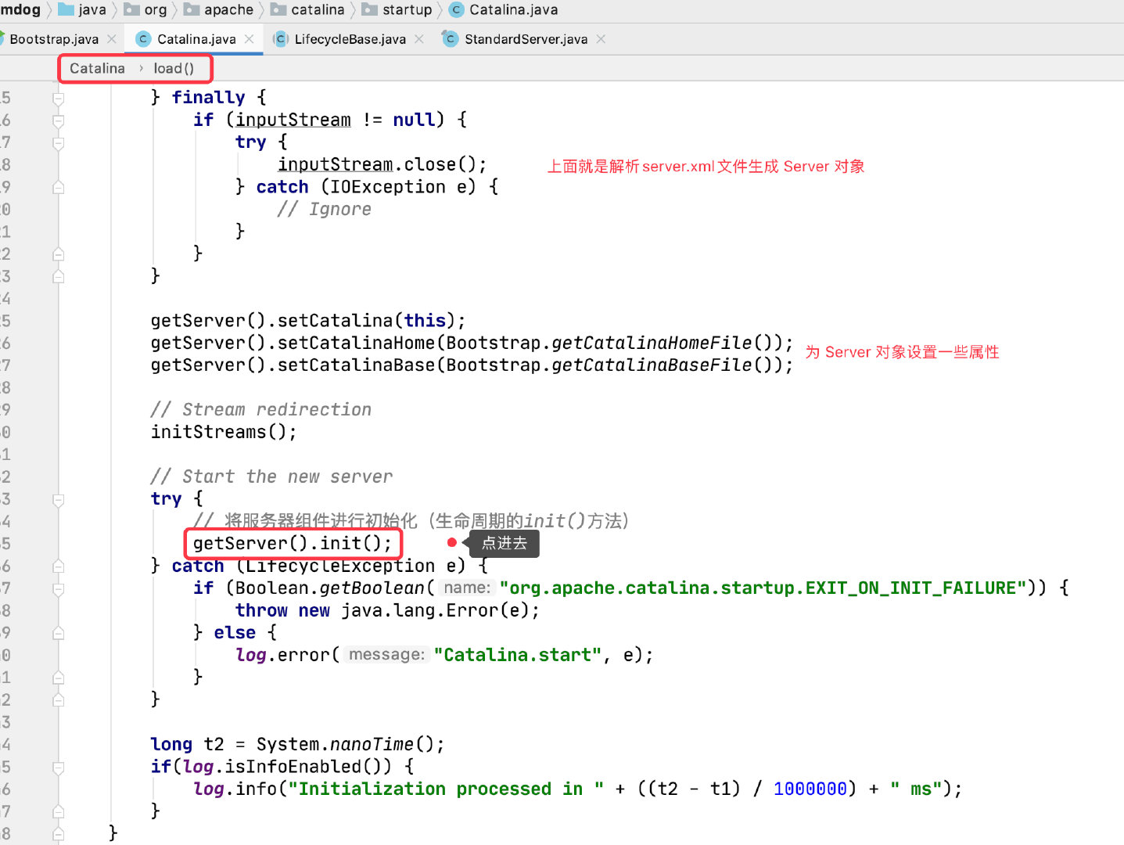Click the org folder icon in path
Screen dimensions: 1124x845
132,9
